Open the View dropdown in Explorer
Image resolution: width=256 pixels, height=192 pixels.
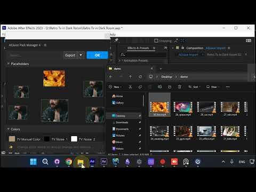click(213, 87)
